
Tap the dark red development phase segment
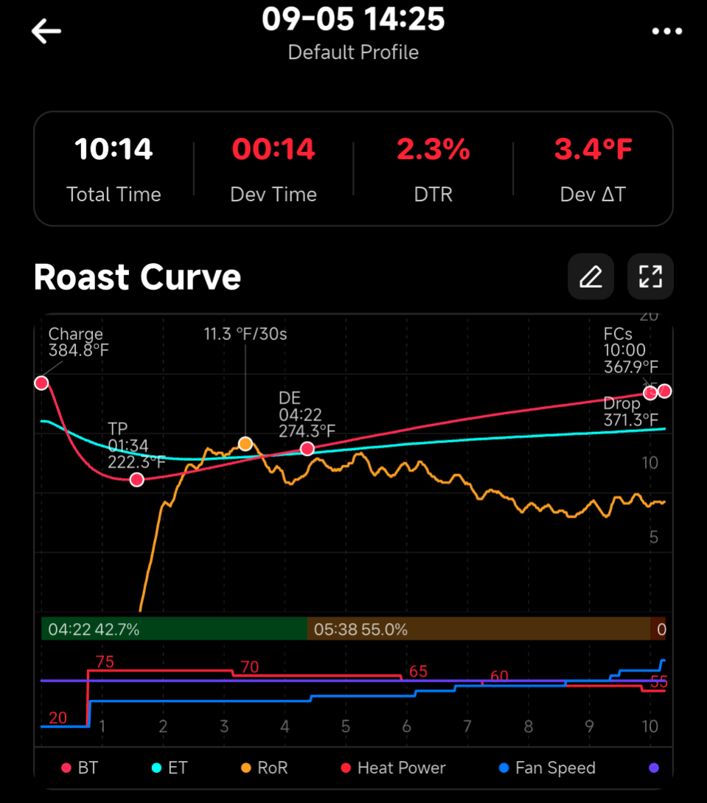pos(658,629)
